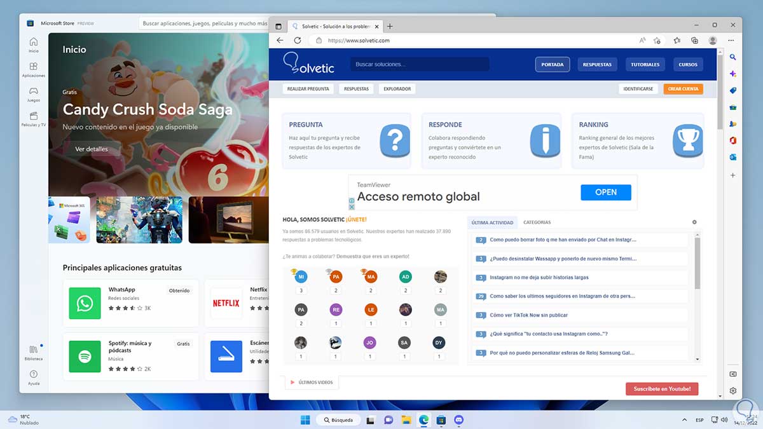Open Edge Collections toolbar icon
This screenshot has width=763, height=429.
point(694,40)
